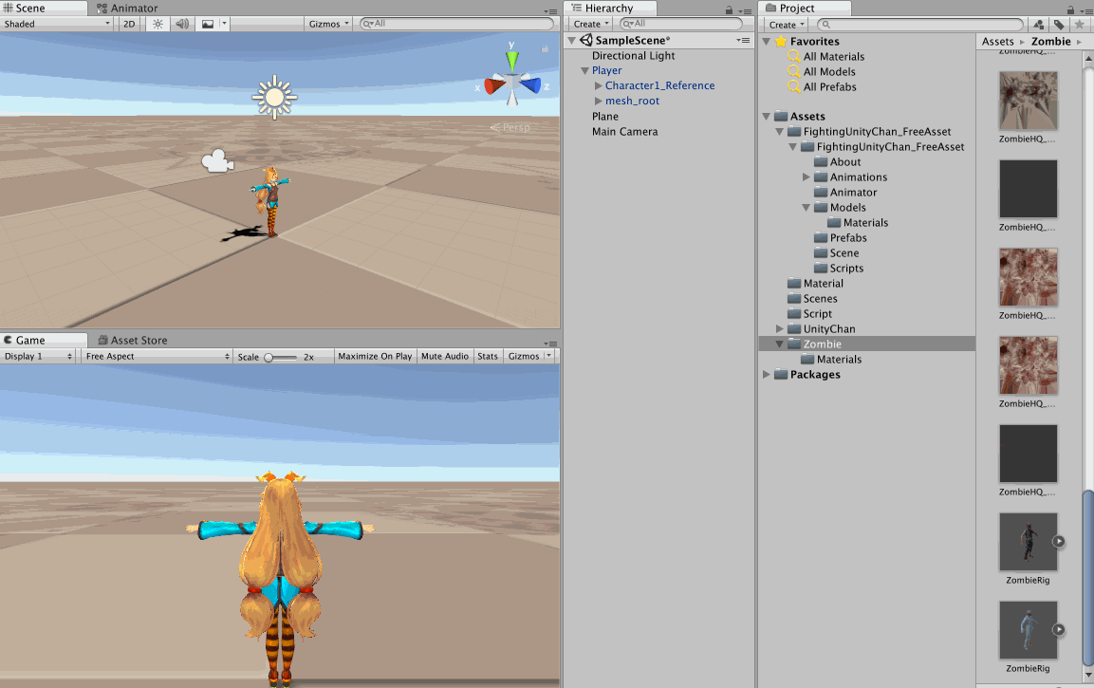Expand the Character1_Reference object
Screen dimensions: 1094x688
coord(598,85)
